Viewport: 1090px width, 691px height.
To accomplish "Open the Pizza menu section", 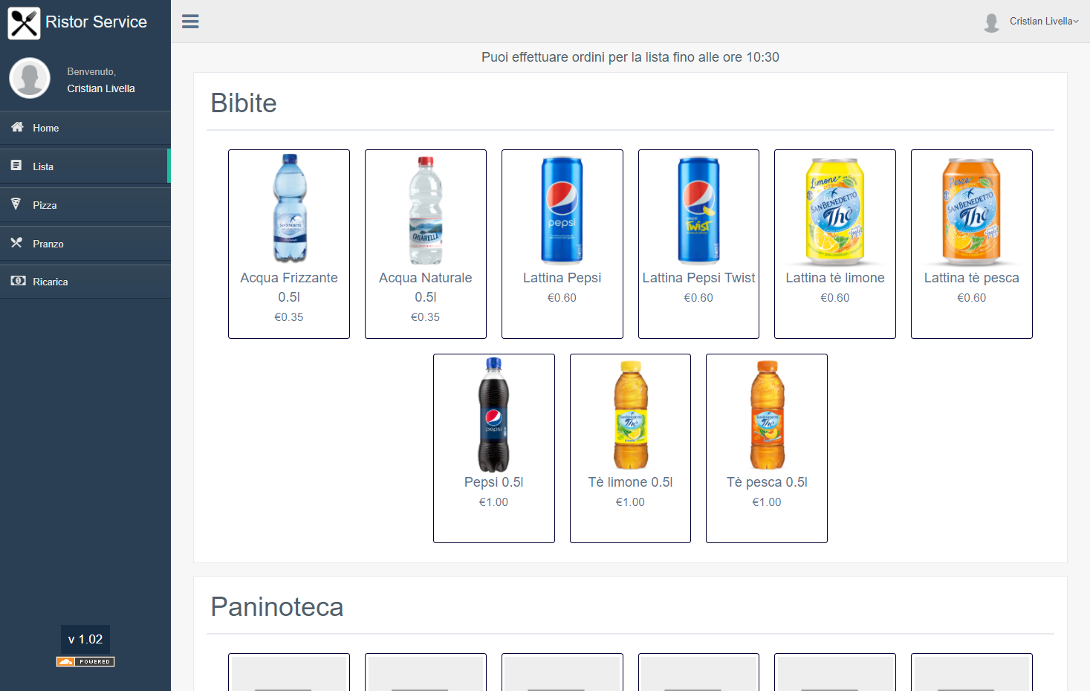I will click(45, 205).
